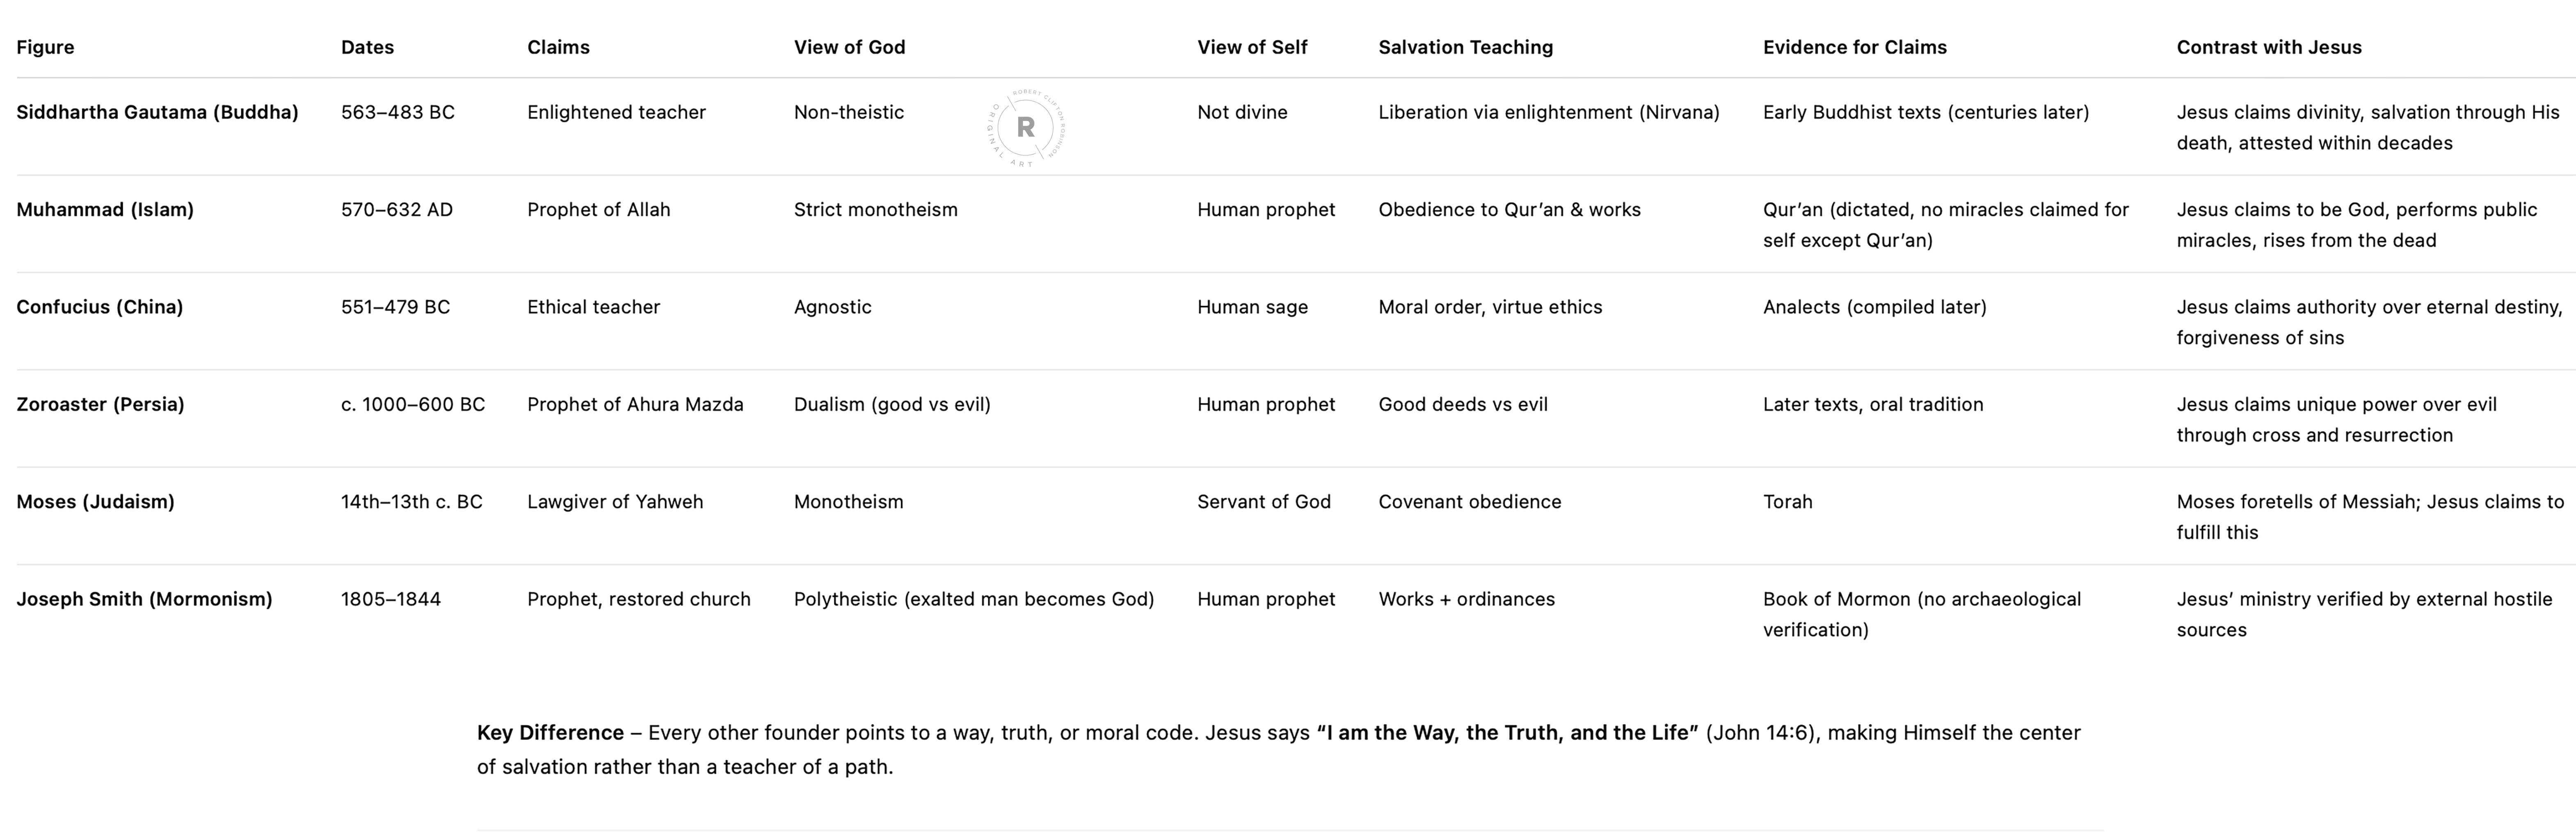Click the Works + ordinances cell

pyautogui.click(x=1466, y=599)
